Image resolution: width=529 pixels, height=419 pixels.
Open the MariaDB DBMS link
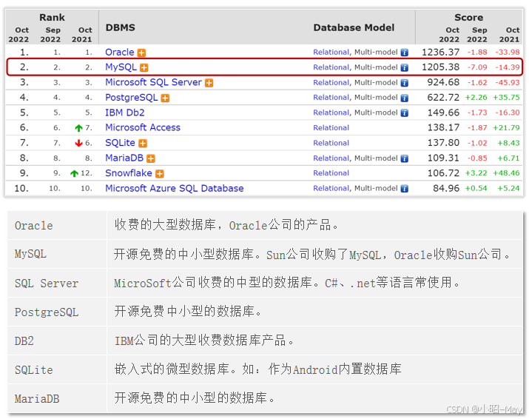point(124,158)
